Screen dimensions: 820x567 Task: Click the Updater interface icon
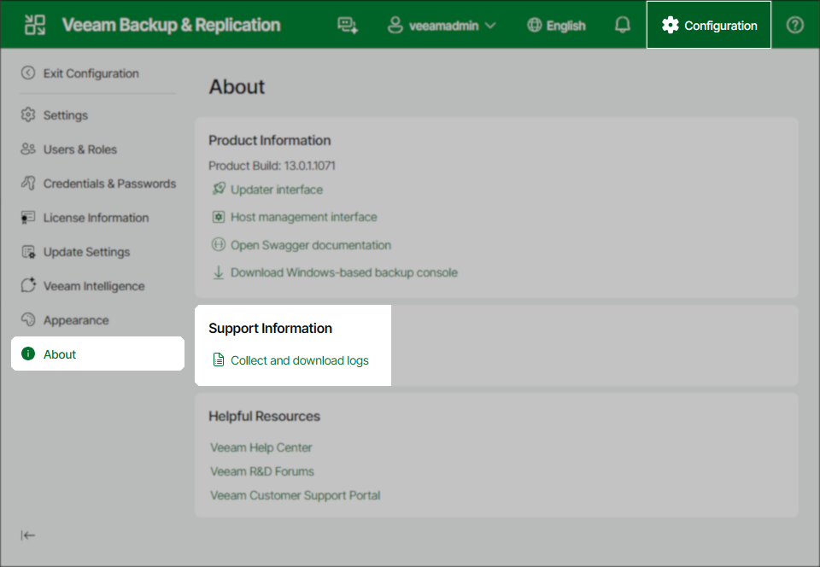(x=218, y=189)
